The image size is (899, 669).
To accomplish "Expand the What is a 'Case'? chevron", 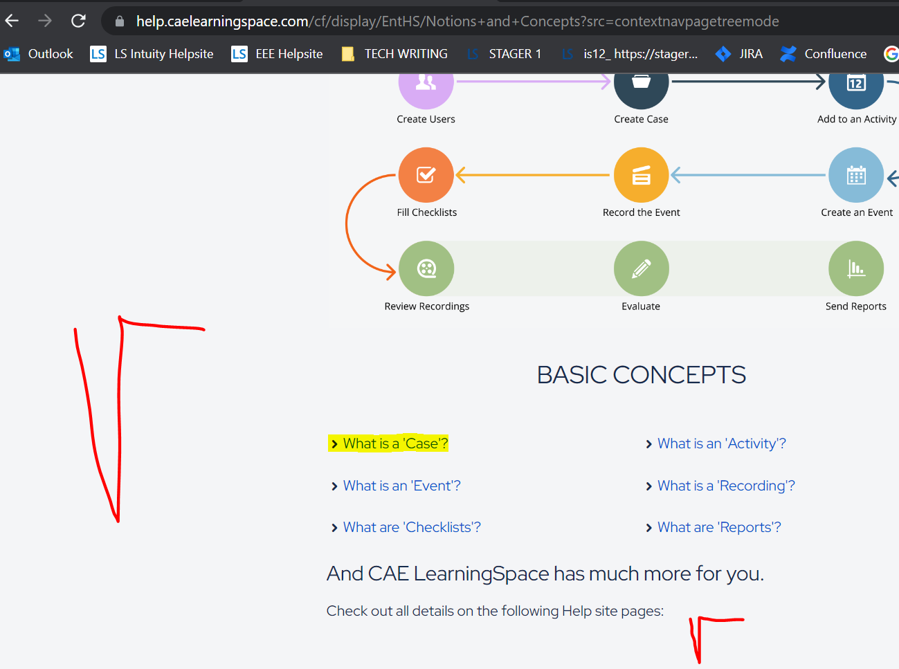I will point(334,444).
